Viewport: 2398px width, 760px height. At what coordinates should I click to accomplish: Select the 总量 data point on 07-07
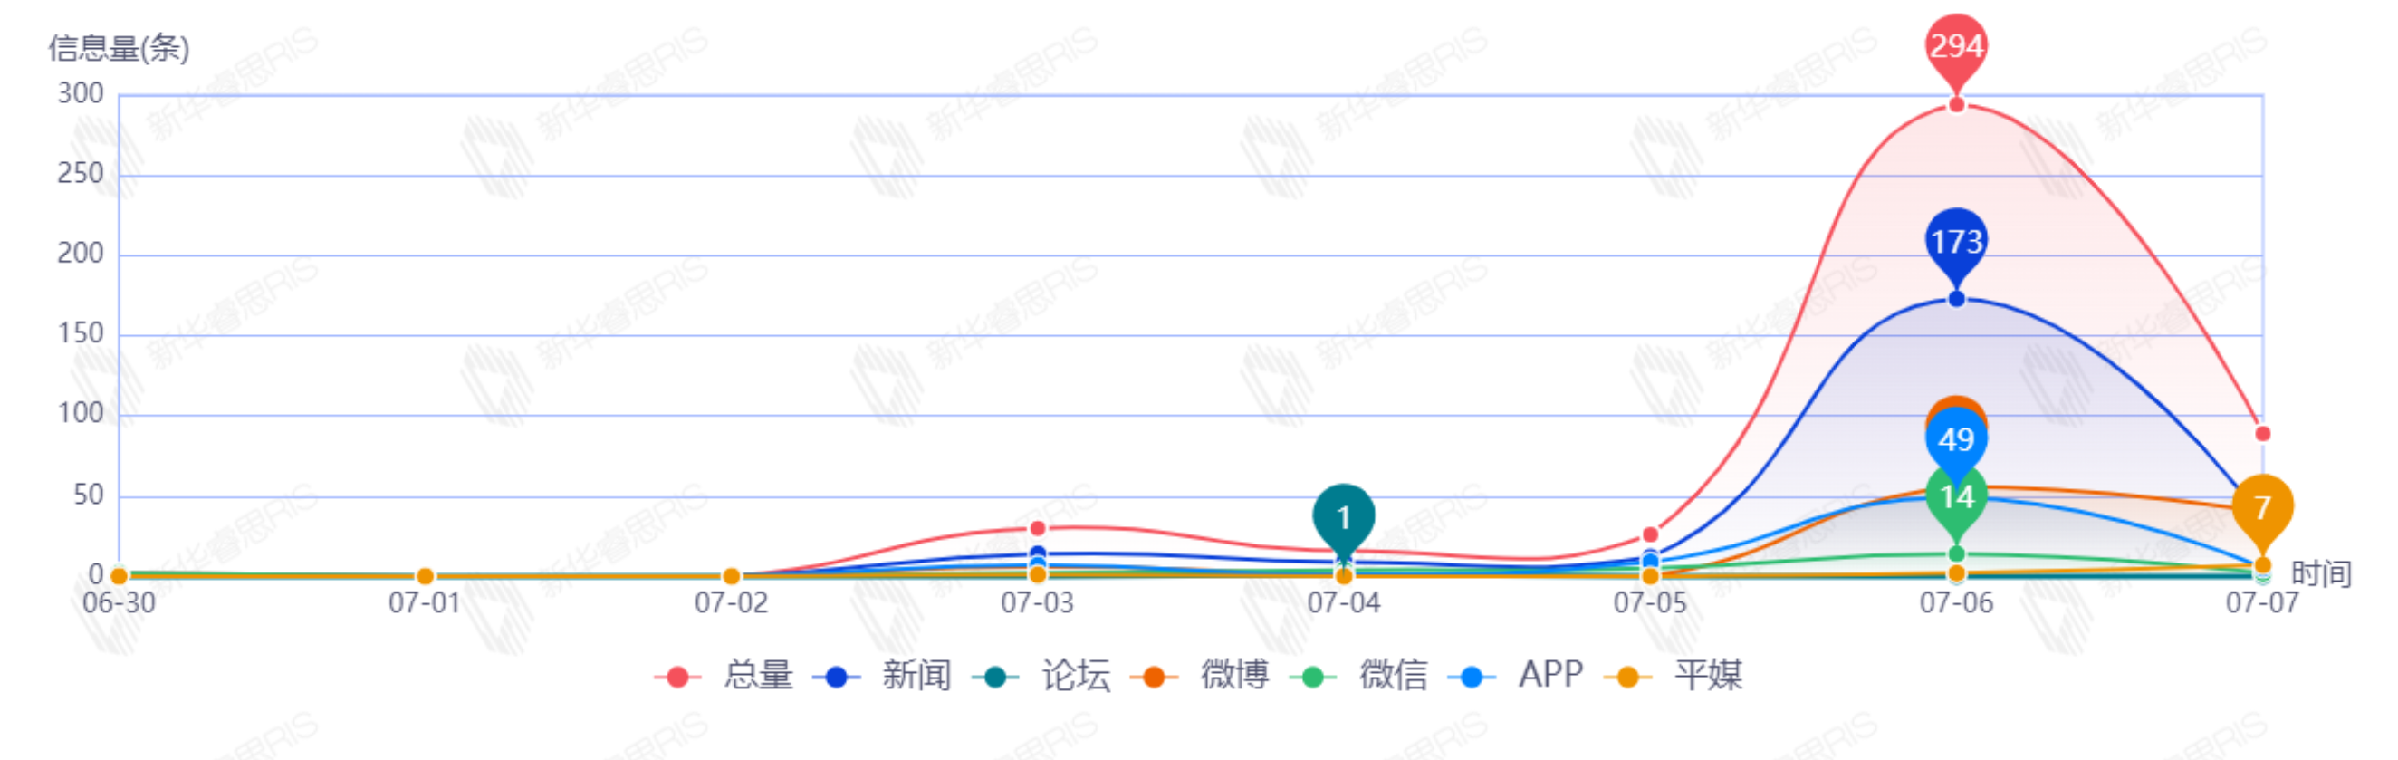[2263, 434]
